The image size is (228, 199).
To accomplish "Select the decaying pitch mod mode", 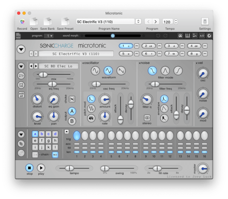I will [x=91, y=99].
